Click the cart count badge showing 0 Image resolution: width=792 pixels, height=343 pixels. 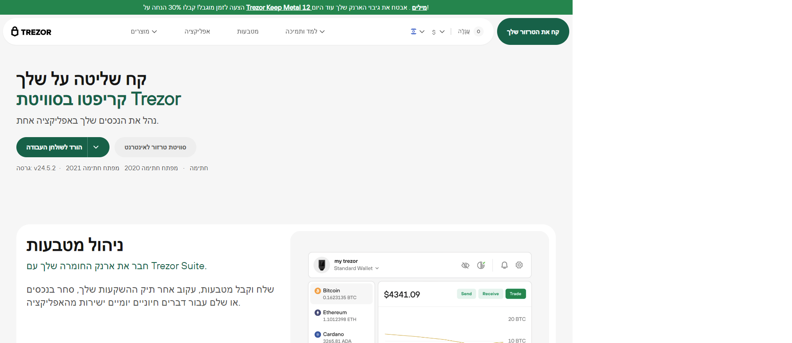pos(478,31)
